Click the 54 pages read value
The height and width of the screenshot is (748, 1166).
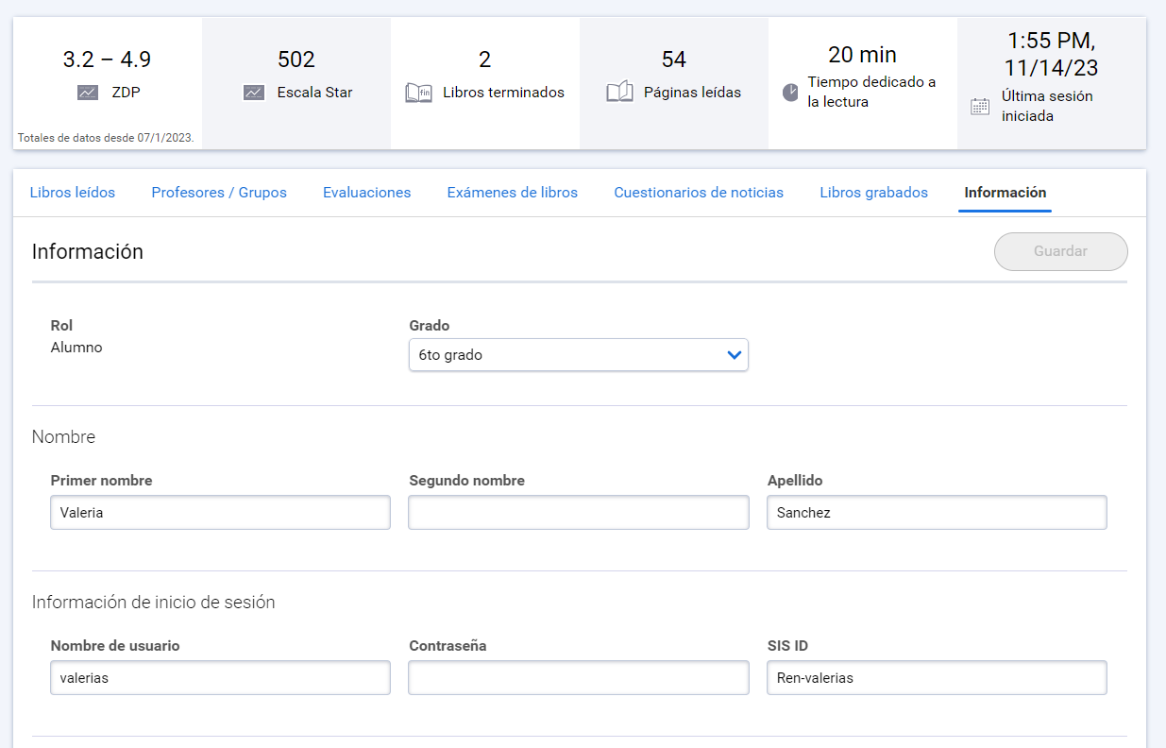click(x=673, y=59)
